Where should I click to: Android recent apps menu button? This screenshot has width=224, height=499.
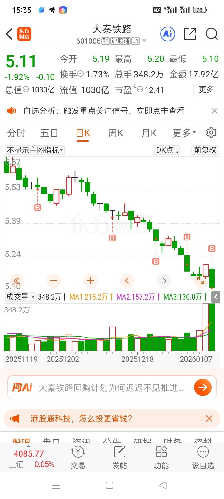click(x=56, y=485)
